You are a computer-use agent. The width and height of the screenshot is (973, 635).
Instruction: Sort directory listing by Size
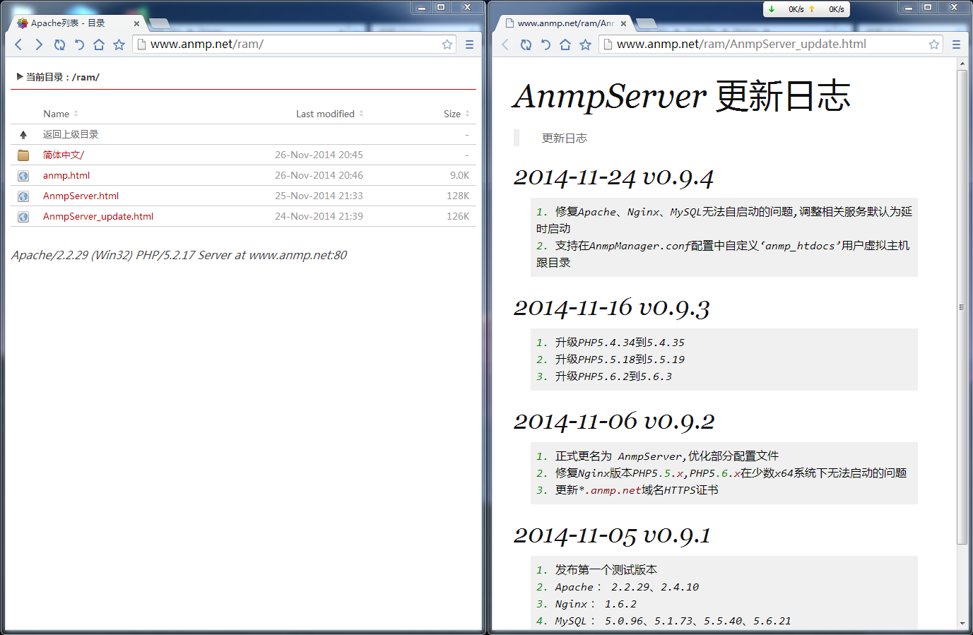point(452,114)
